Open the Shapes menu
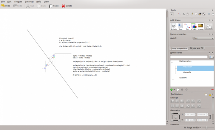 [x=18, y=2]
